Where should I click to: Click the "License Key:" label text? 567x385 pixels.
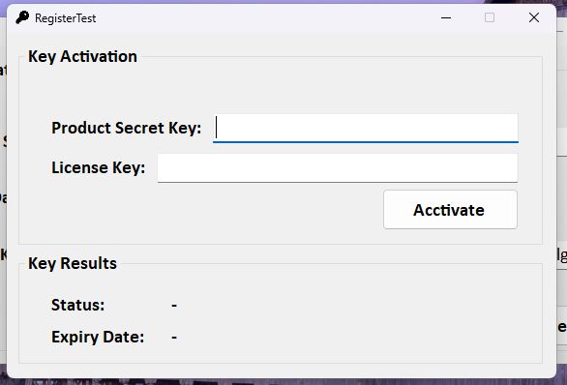click(x=99, y=167)
